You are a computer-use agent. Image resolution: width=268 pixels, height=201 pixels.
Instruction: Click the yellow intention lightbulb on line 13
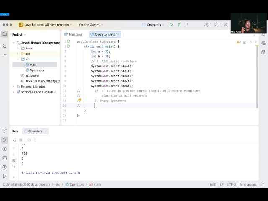point(80,100)
